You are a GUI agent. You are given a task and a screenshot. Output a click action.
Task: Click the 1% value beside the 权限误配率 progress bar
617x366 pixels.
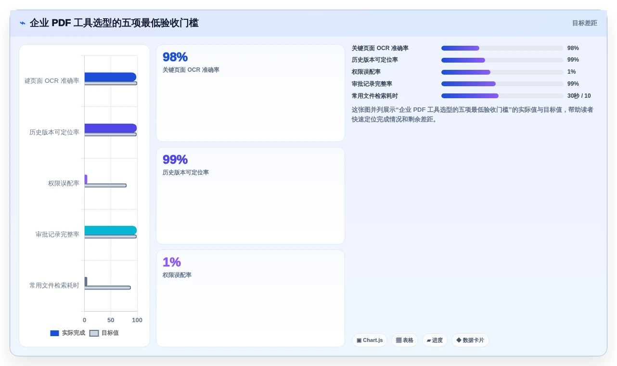571,72
